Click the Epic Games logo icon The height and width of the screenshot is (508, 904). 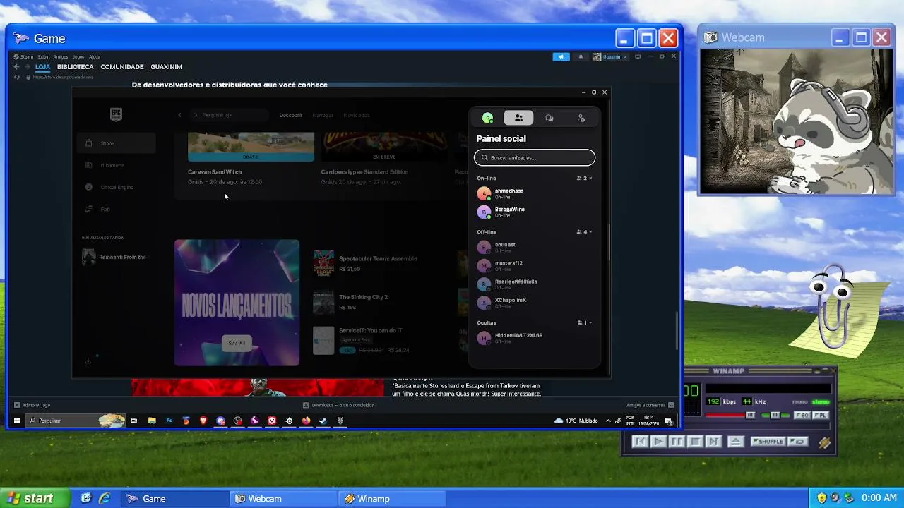116,115
